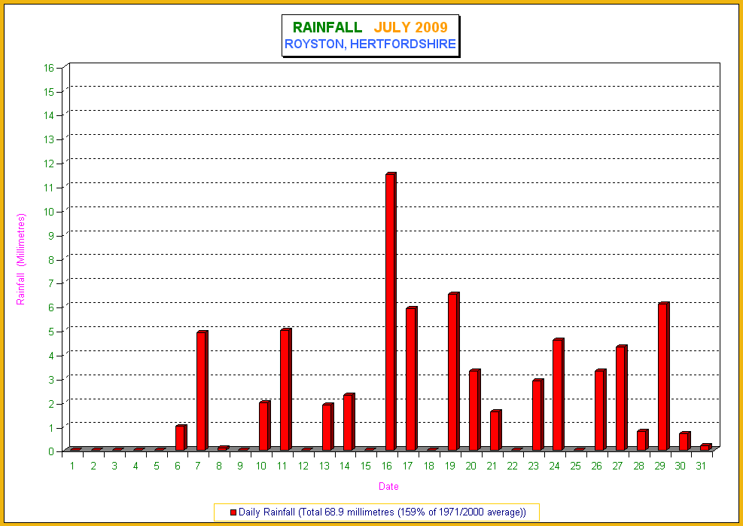
Task: Click the bar for date 29
Action: click(x=664, y=376)
